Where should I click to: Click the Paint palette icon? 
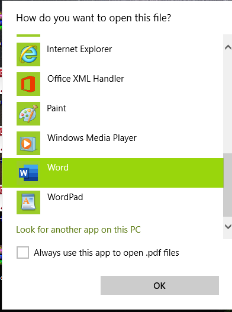tap(28, 114)
